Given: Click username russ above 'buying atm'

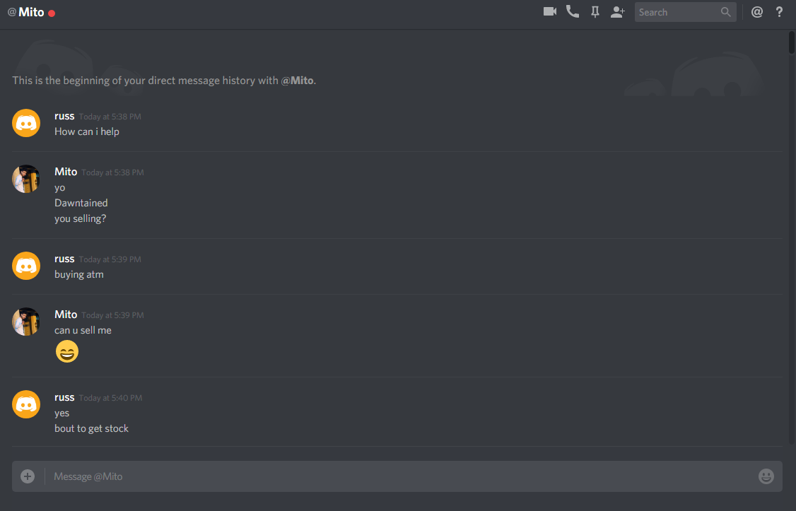Looking at the screenshot, I should click(x=64, y=259).
